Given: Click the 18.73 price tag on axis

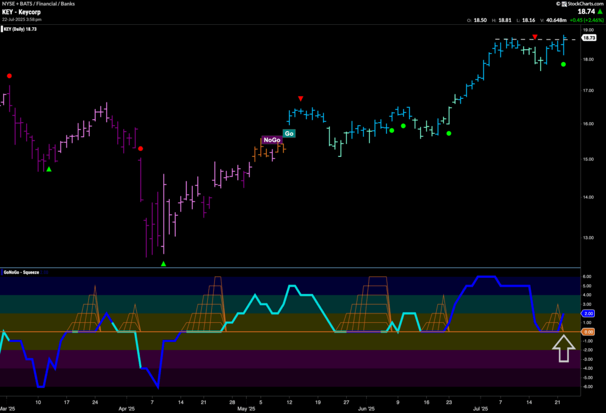Looking at the screenshot, I should (588, 38).
